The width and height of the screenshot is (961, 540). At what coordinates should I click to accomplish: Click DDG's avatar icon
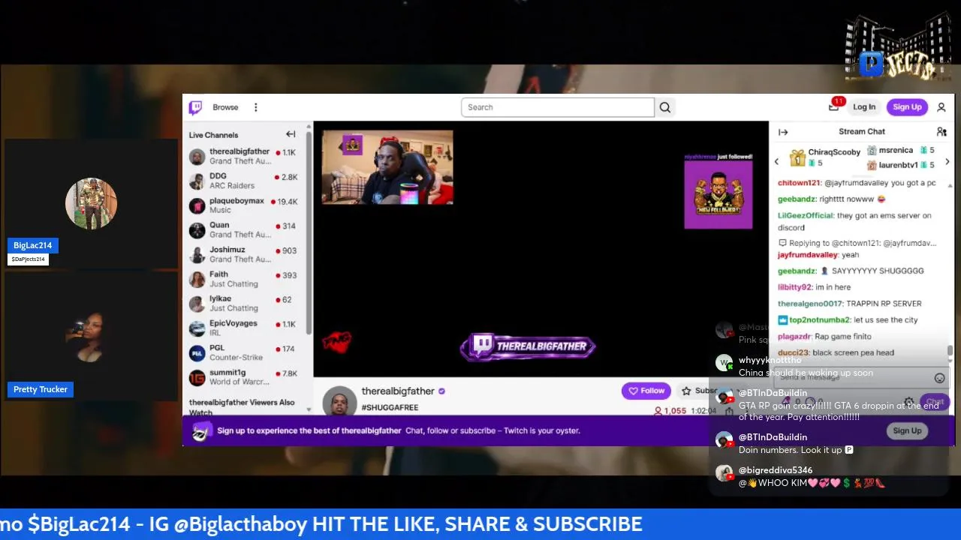(197, 181)
